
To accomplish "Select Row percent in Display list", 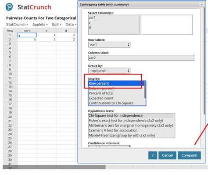I will click(116, 83).
